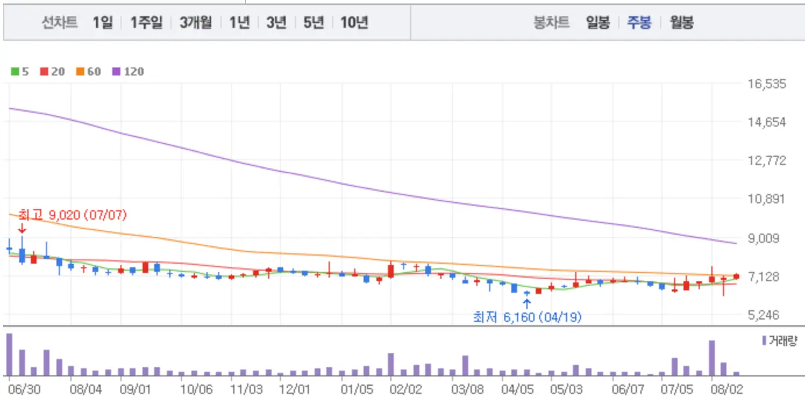Show the 10년 line chart
This screenshot has height=402, width=805.
point(354,23)
